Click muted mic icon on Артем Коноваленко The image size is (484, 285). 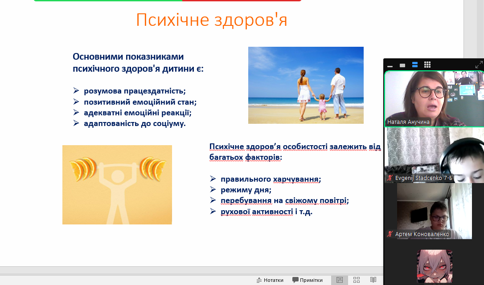[x=390, y=234]
